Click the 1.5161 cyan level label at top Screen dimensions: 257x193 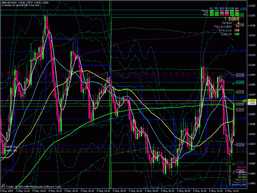(243, 8)
